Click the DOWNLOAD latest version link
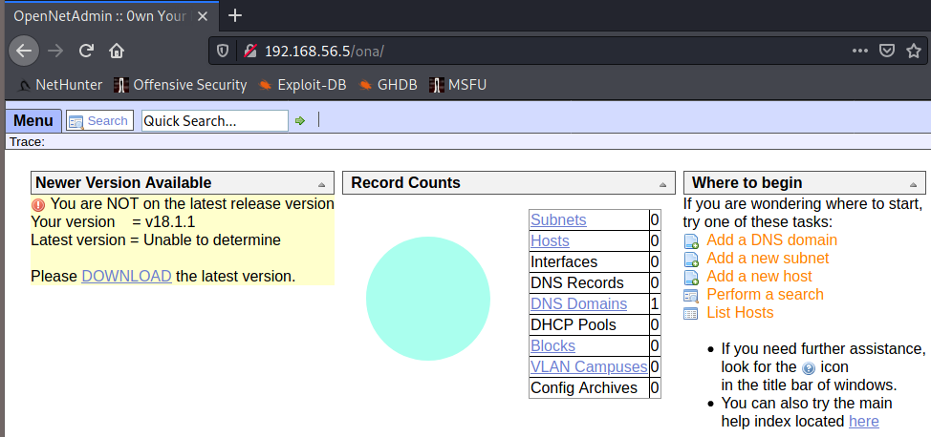Image resolution: width=931 pixels, height=437 pixels. (126, 276)
